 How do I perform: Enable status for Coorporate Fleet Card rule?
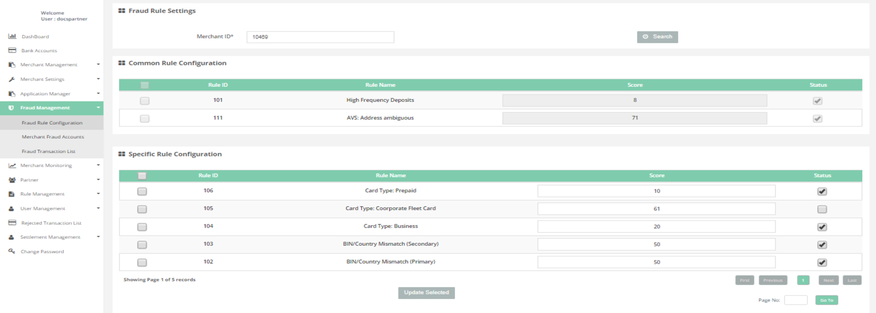(822, 209)
